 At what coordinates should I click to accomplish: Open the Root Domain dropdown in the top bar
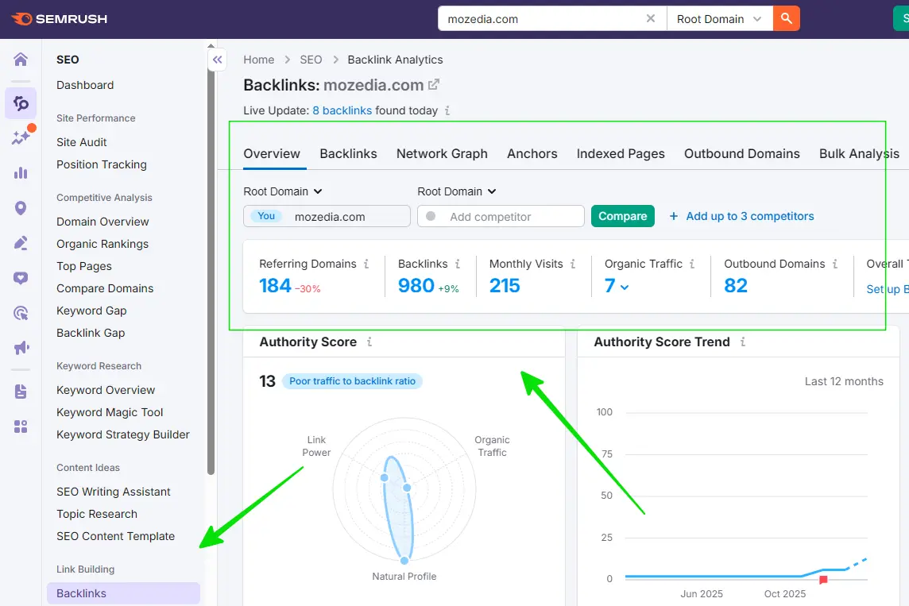pos(718,17)
